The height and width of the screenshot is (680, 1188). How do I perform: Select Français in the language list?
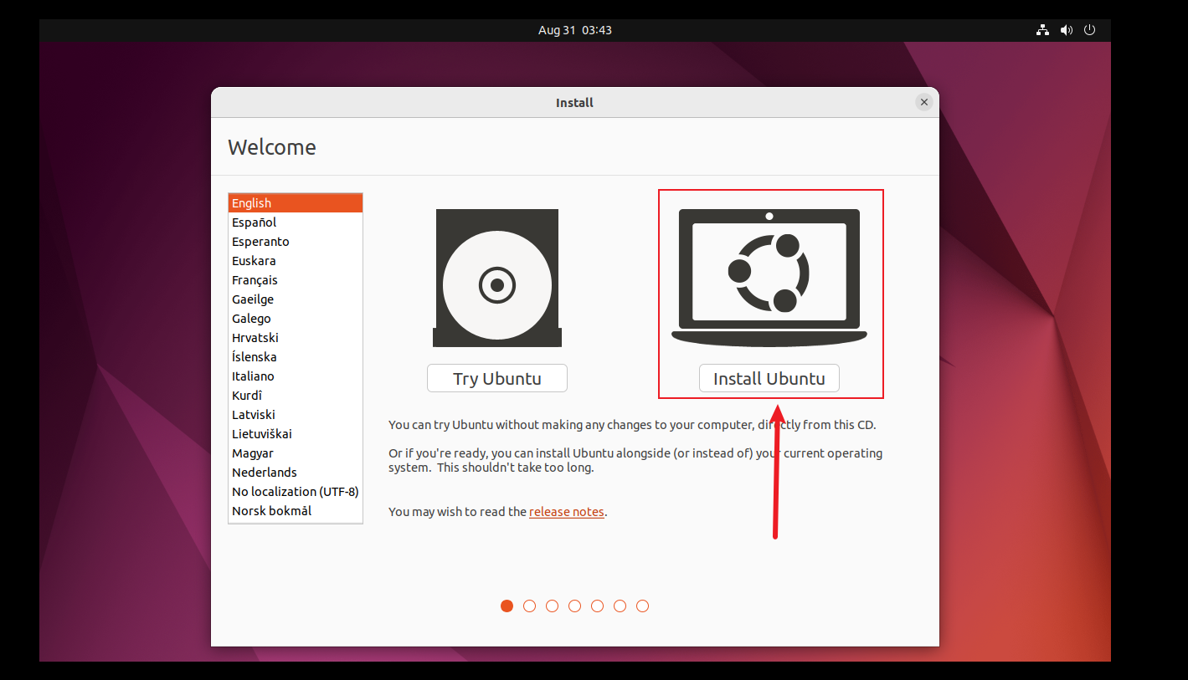click(x=296, y=280)
